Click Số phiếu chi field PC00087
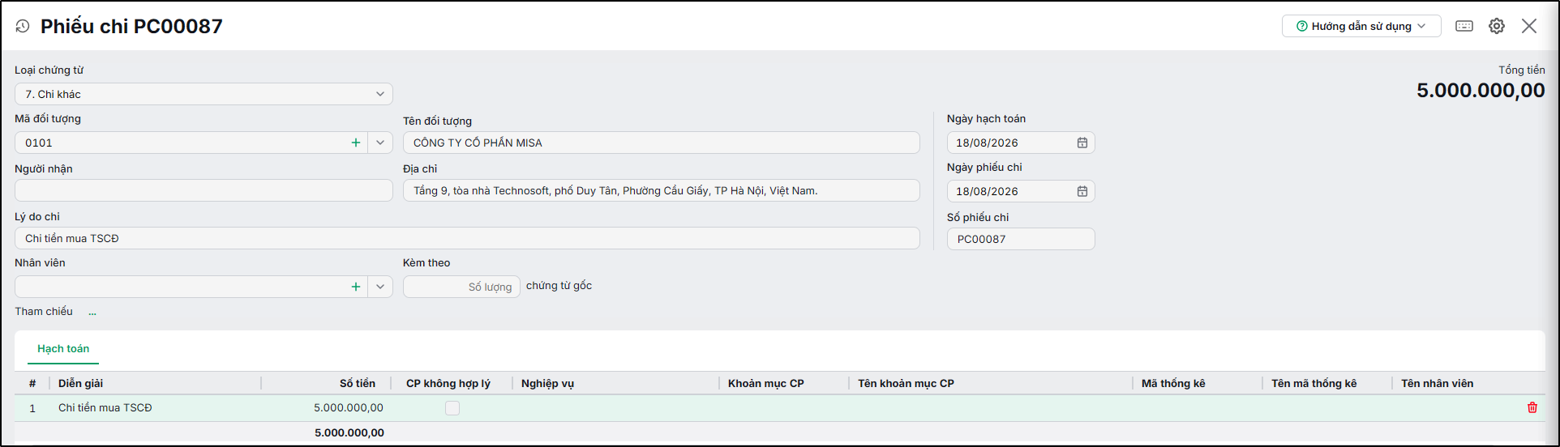This screenshot has height=447, width=1560. coord(1021,239)
